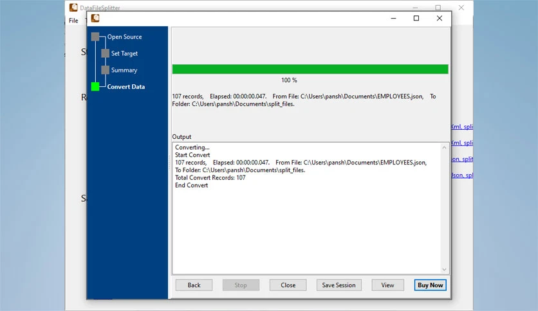
Task: Click the green 100% progress bar
Action: [310, 69]
